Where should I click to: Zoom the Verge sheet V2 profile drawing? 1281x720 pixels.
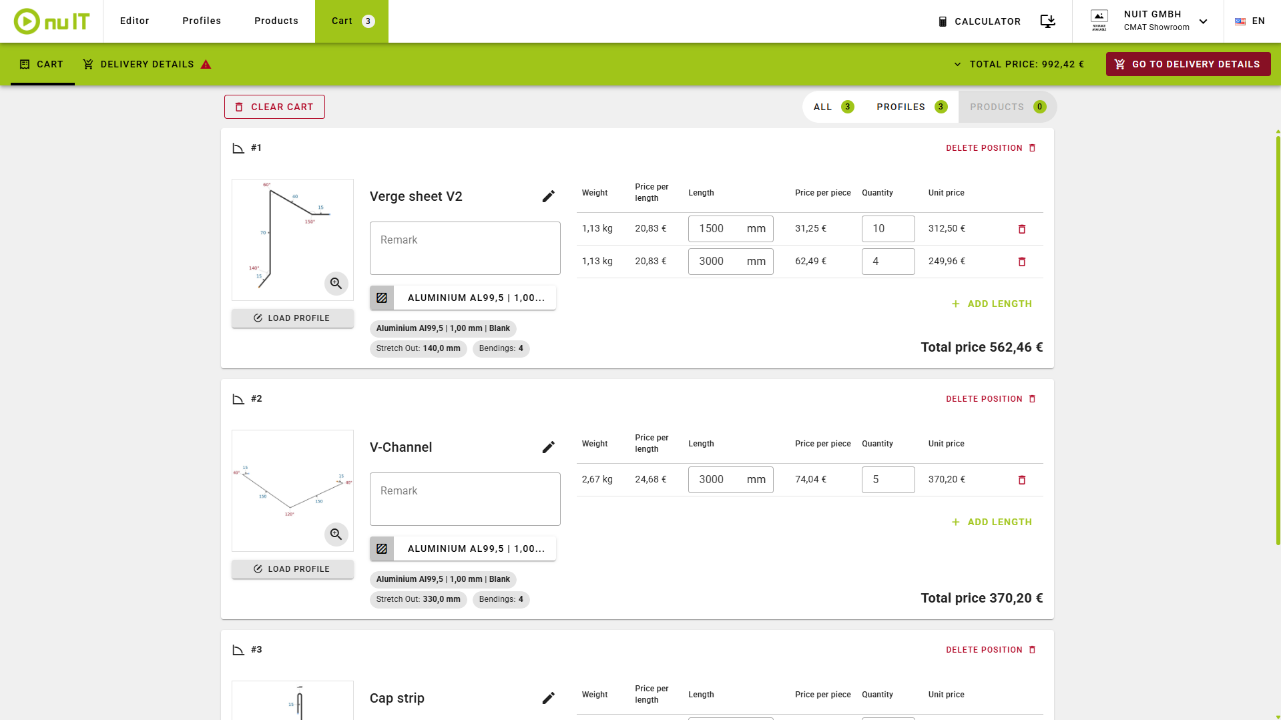(336, 284)
